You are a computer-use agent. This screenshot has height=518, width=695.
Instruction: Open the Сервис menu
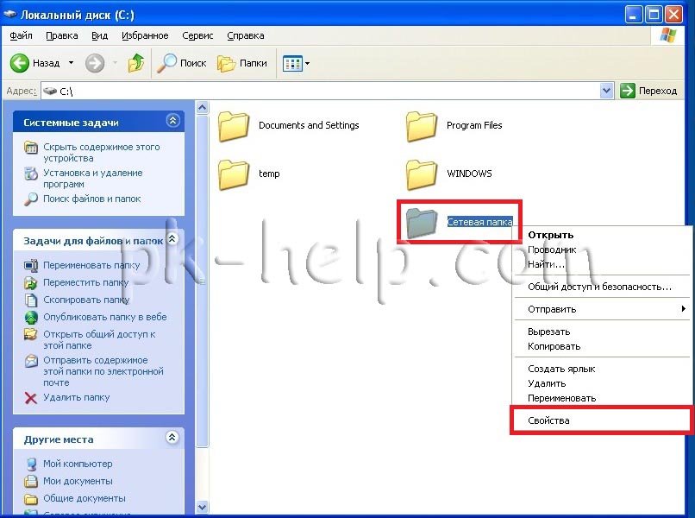click(x=197, y=35)
